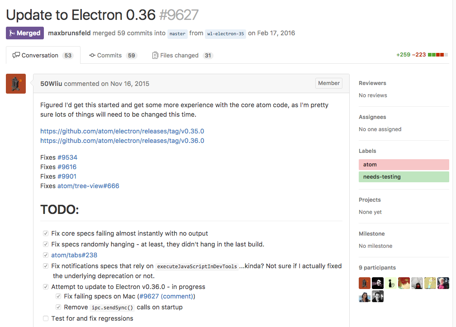Uncheck 'Fix core specs failing' checkbox
Viewport: 456px width, 327px height.
point(46,234)
